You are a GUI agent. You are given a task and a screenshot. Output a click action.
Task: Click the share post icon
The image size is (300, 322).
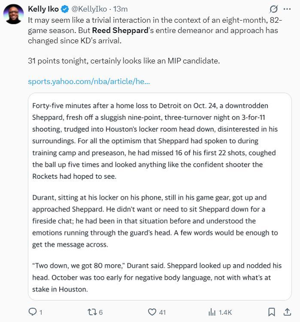[287, 312]
